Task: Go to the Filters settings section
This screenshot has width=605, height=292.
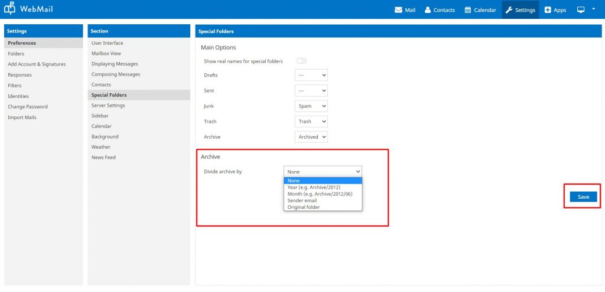Action: coord(15,86)
